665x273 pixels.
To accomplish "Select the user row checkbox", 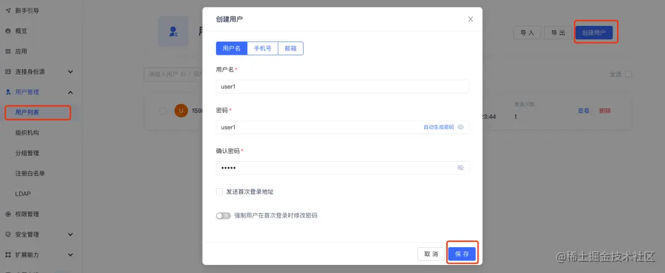I will point(163,111).
